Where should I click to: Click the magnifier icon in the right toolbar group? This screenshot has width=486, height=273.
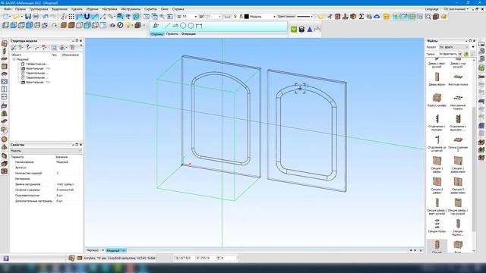(x=428, y=17)
